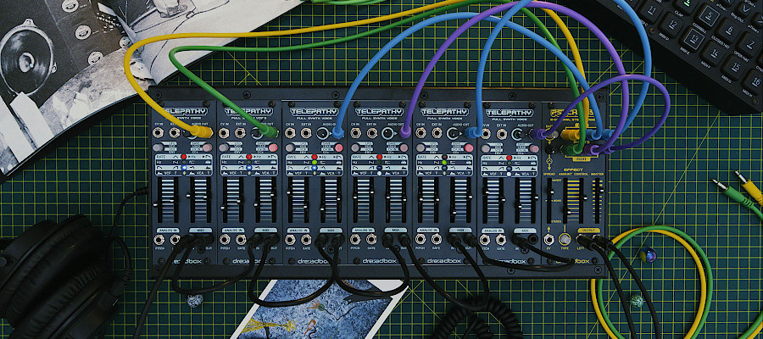
Task: Toggle the pink button on the fifth Telepathy module
Action: pyautogui.click(x=469, y=147)
